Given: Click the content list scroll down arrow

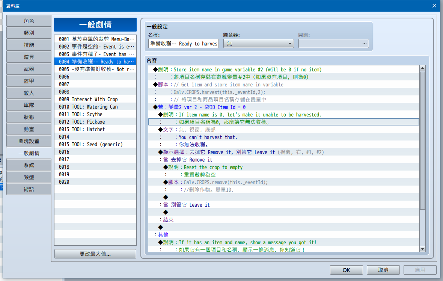Looking at the screenshot, I should 423,249.
